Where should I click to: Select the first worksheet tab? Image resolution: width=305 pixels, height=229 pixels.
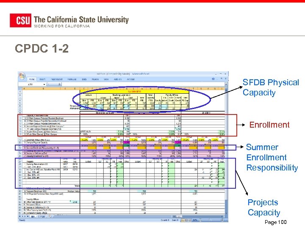pyautogui.click(x=33, y=217)
